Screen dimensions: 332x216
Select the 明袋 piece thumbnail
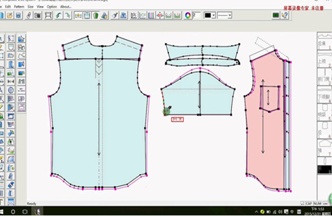325,112
